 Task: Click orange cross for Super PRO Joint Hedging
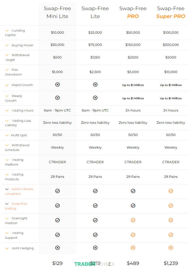(x=171, y=248)
